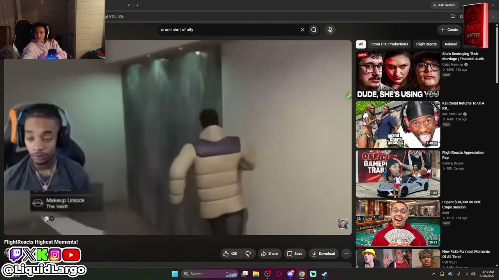Click the YouTube search magnifier button

314,30
